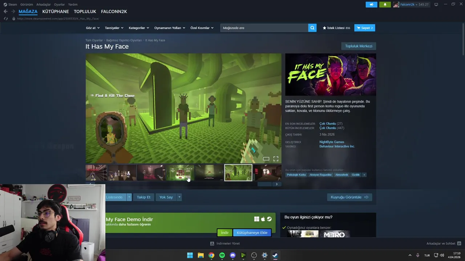Click Kuyruğu Görüntüle queue button
Screen dimensions: 465x261
tap(349, 197)
